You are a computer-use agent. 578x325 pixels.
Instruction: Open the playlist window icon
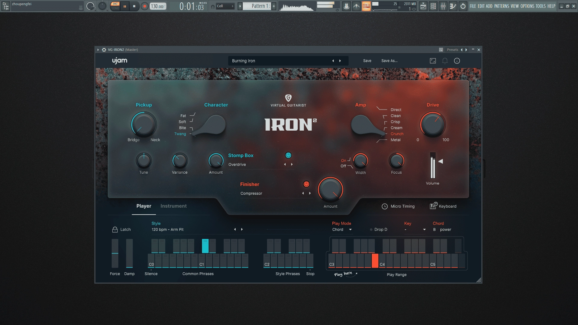(x=423, y=6)
